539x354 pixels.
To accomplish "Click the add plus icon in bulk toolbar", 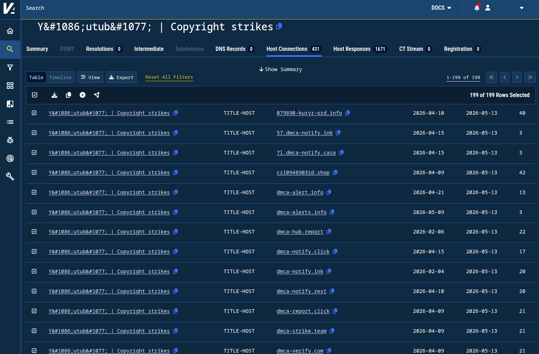I will click(83, 95).
